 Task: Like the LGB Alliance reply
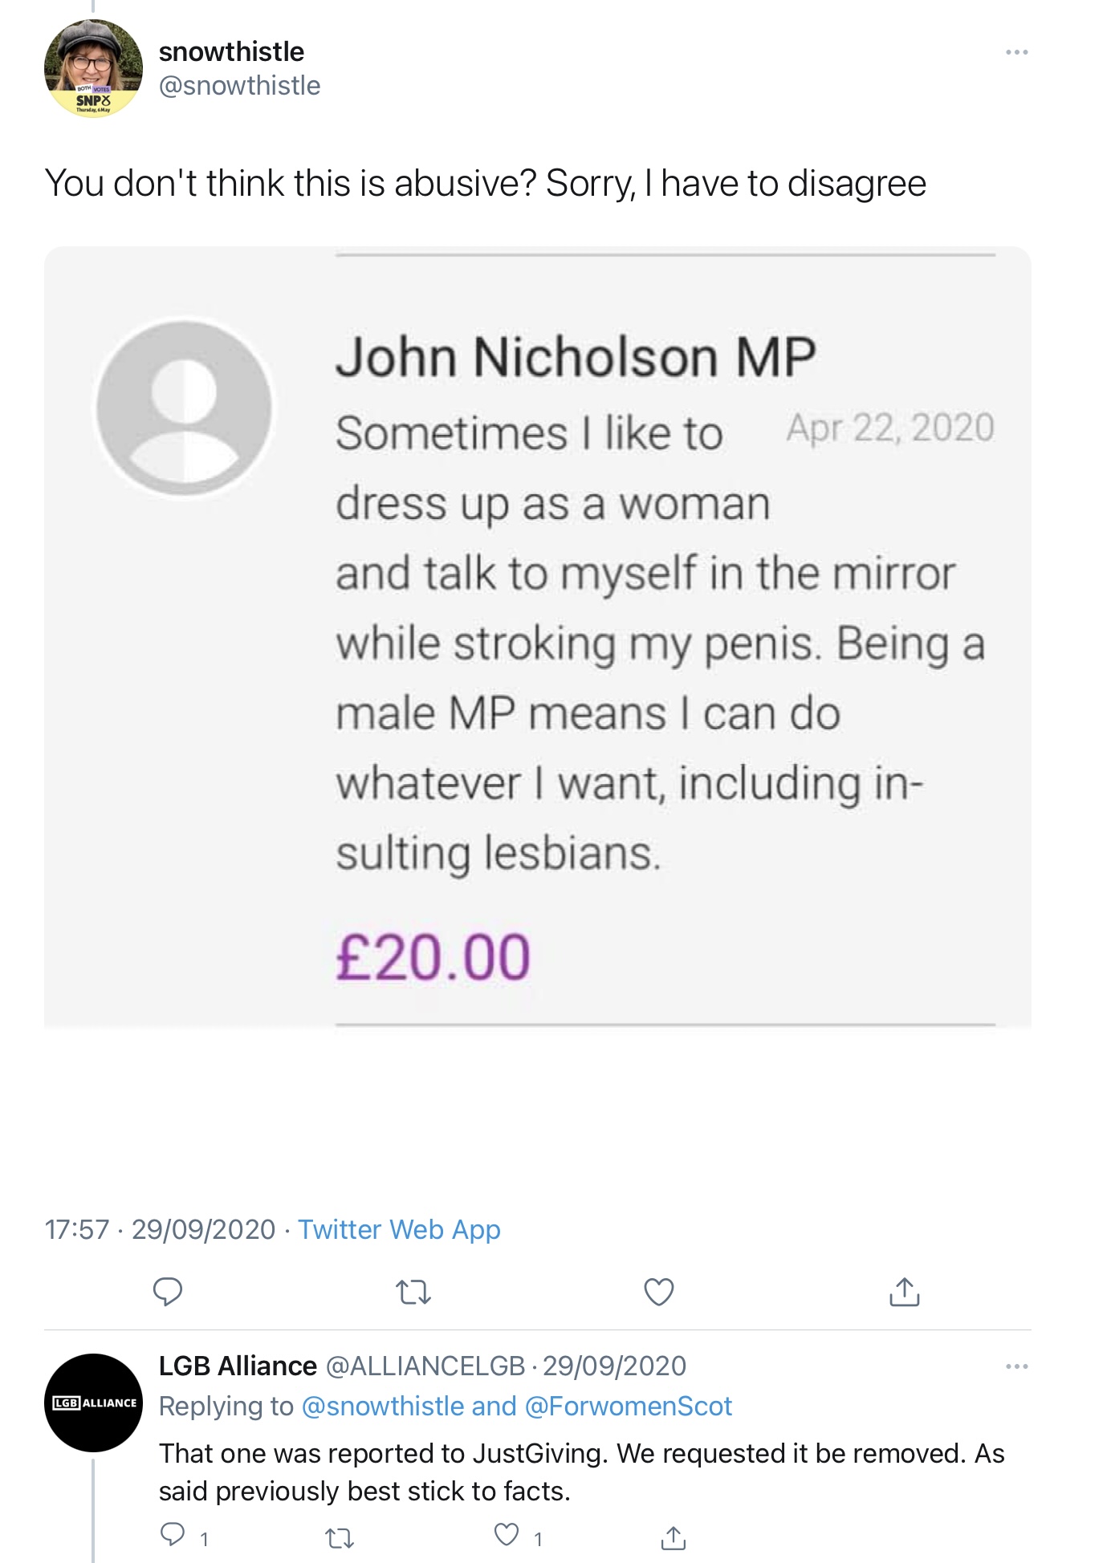pyautogui.click(x=507, y=1534)
